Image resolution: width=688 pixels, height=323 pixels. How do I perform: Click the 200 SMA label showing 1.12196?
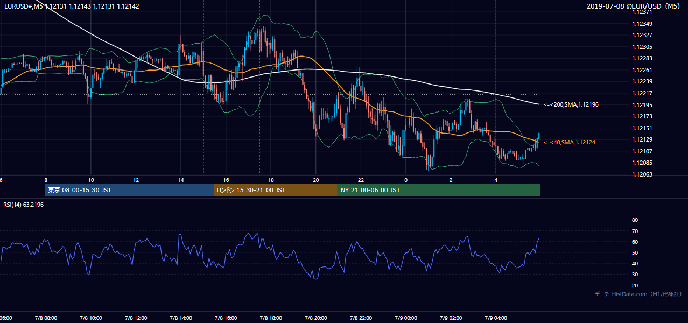coord(571,104)
